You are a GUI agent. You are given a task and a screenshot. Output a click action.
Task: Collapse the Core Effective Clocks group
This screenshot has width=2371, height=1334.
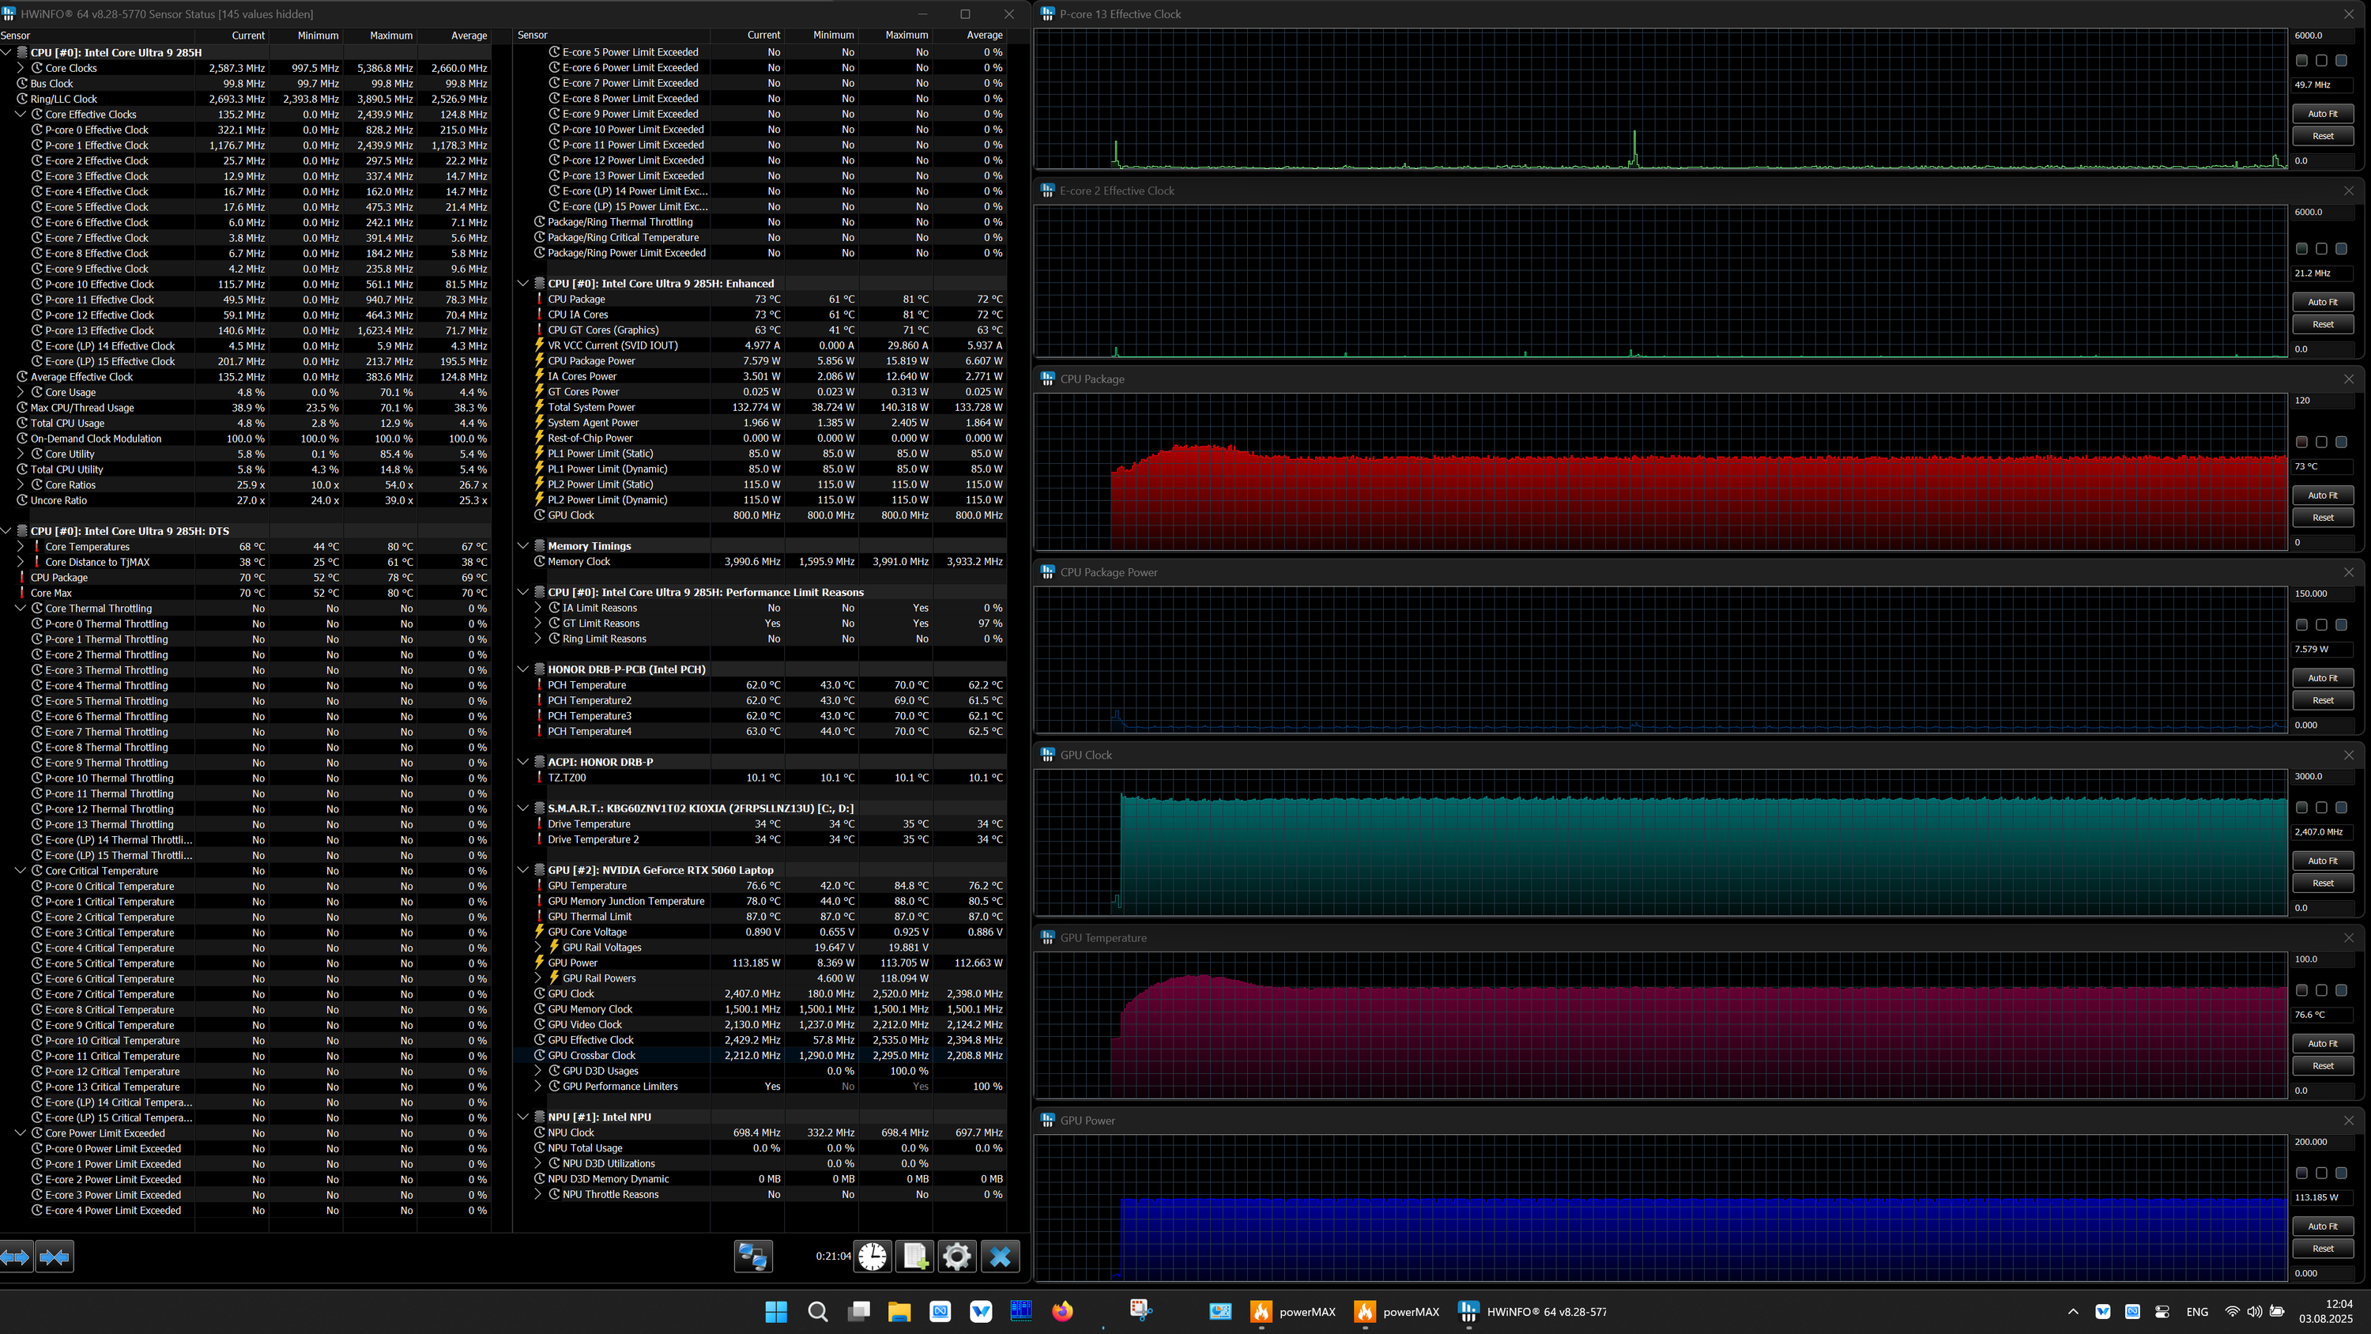click(x=21, y=114)
